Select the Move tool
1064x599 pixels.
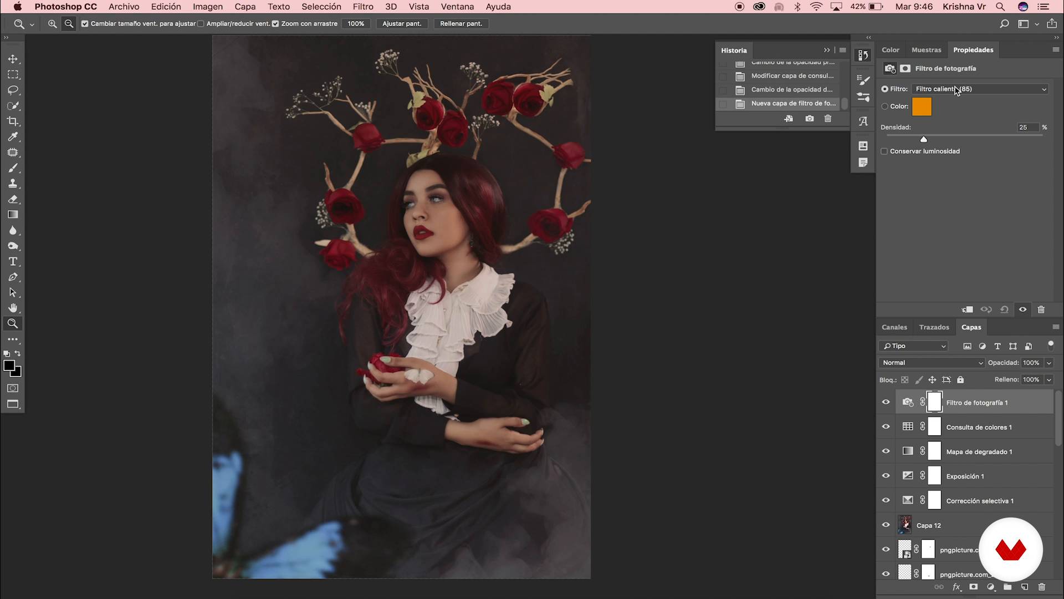click(13, 59)
